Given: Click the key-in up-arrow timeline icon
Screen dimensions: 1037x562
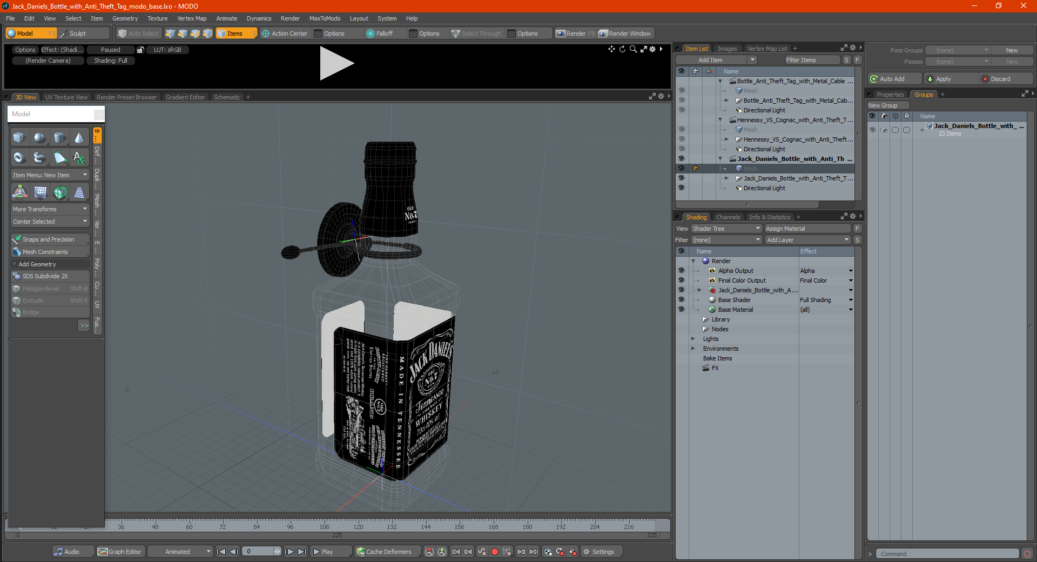Looking at the screenshot, I should (429, 552).
